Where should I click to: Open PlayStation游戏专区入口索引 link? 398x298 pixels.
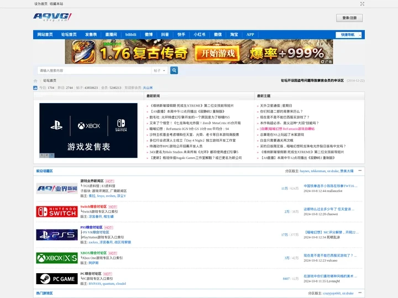tap(103, 237)
